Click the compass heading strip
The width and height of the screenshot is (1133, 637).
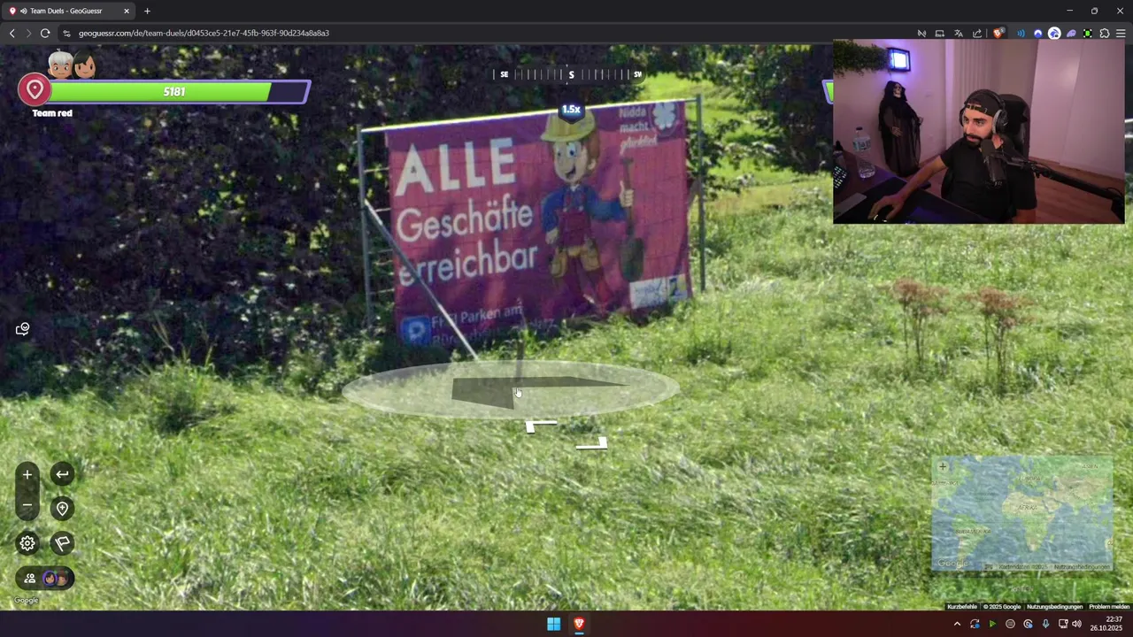(x=569, y=74)
